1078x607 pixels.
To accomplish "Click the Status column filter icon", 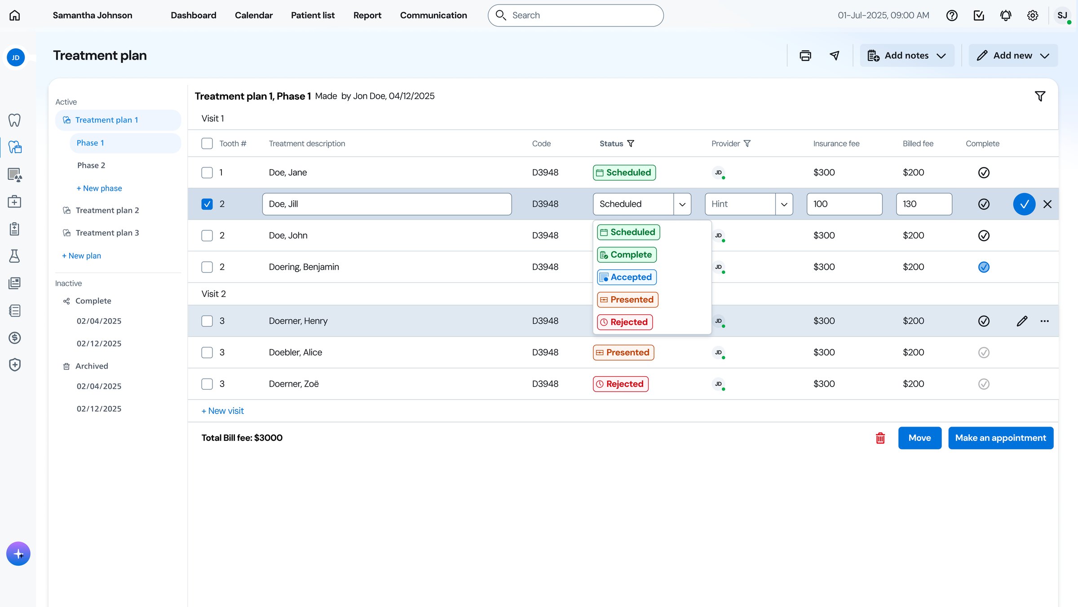I will tap(631, 143).
